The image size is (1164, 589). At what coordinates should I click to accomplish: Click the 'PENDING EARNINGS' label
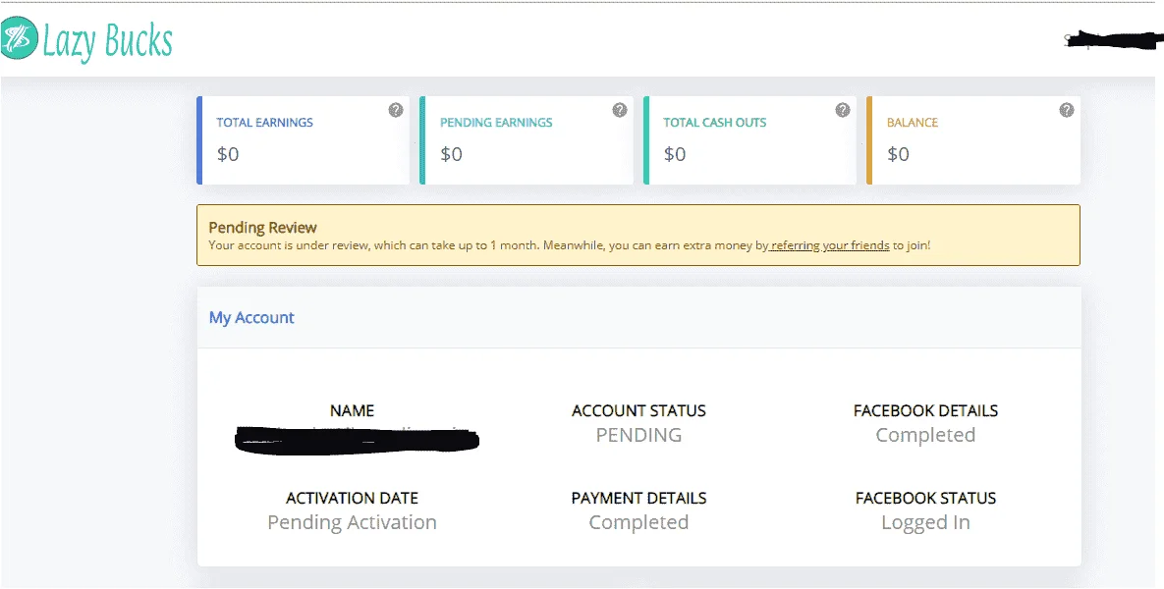coord(496,123)
